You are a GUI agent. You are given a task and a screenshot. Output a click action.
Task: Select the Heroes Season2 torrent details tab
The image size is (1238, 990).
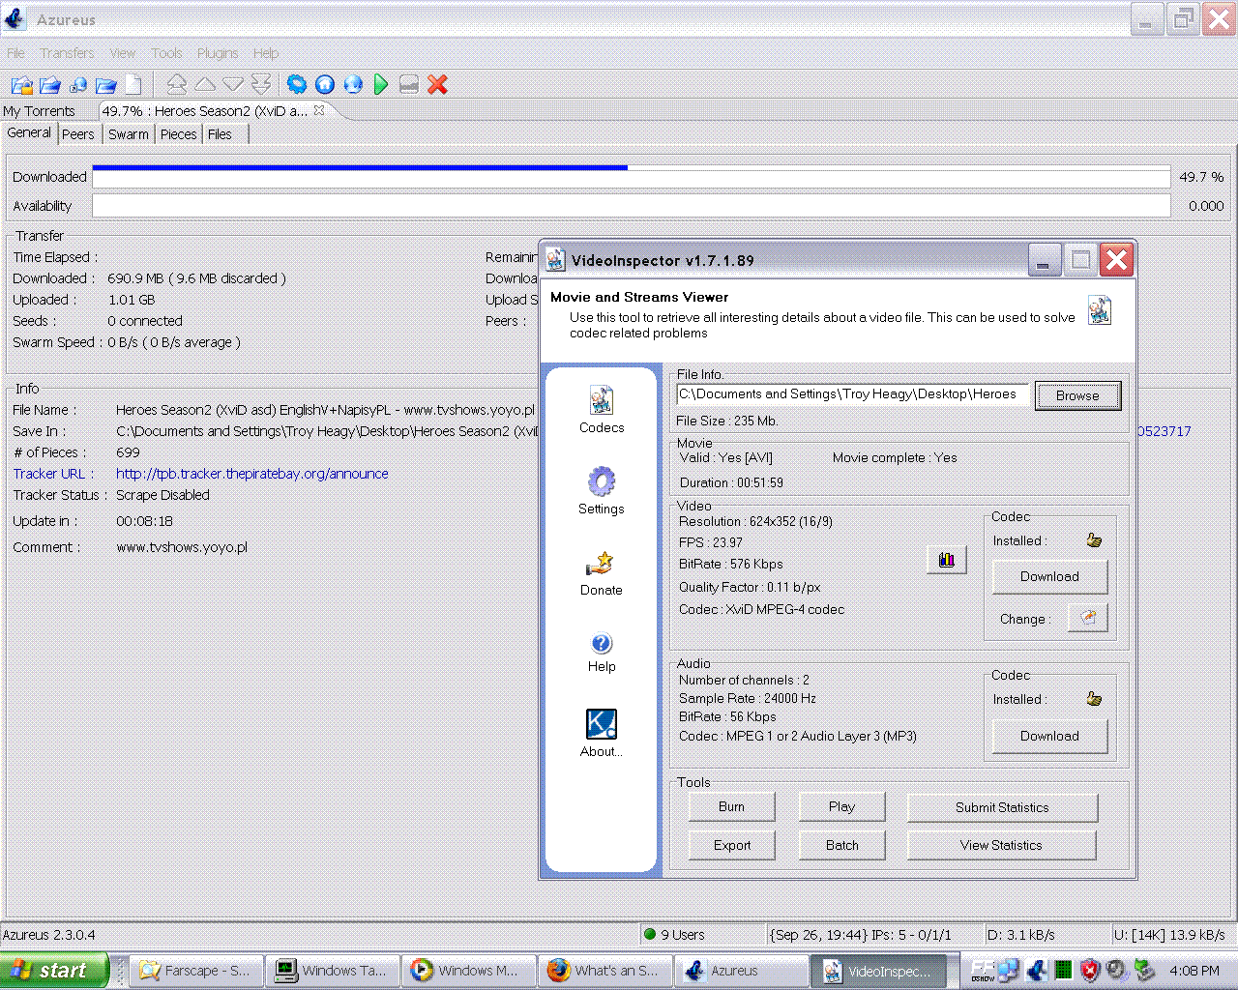tap(205, 111)
